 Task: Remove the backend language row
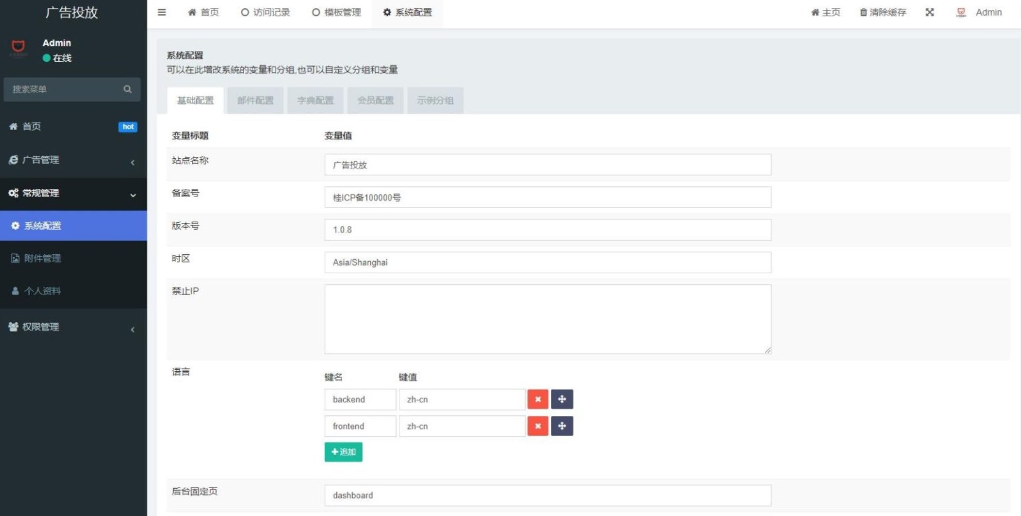[538, 399]
